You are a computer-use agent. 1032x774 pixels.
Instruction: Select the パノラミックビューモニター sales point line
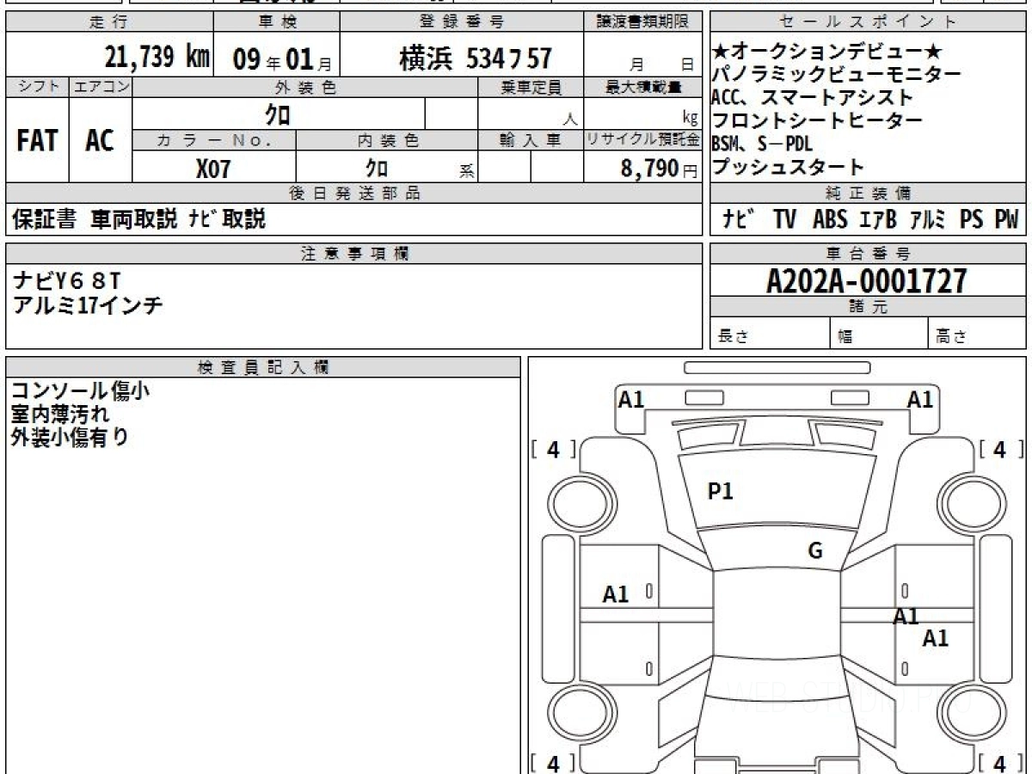(x=833, y=75)
